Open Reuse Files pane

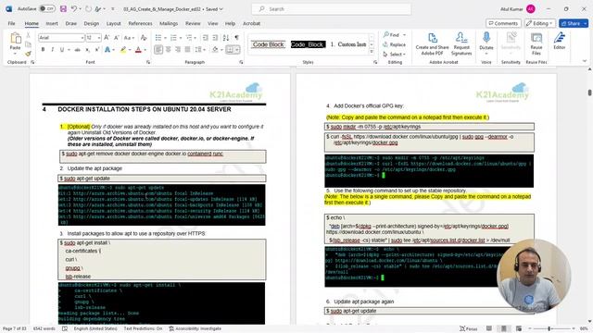coord(536,43)
